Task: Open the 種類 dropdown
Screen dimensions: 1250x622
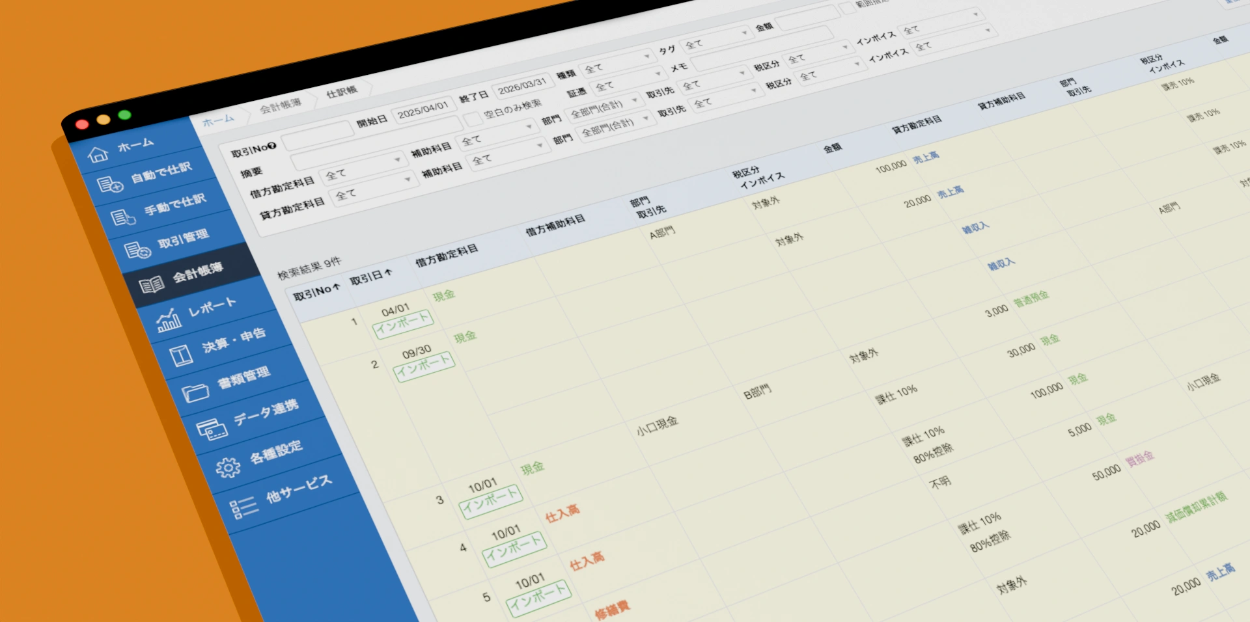Action: [616, 64]
